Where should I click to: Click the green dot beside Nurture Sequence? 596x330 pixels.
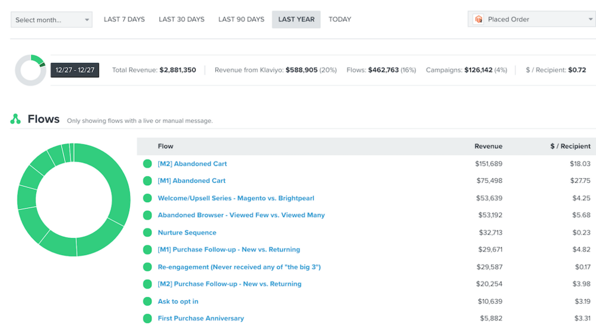click(147, 233)
